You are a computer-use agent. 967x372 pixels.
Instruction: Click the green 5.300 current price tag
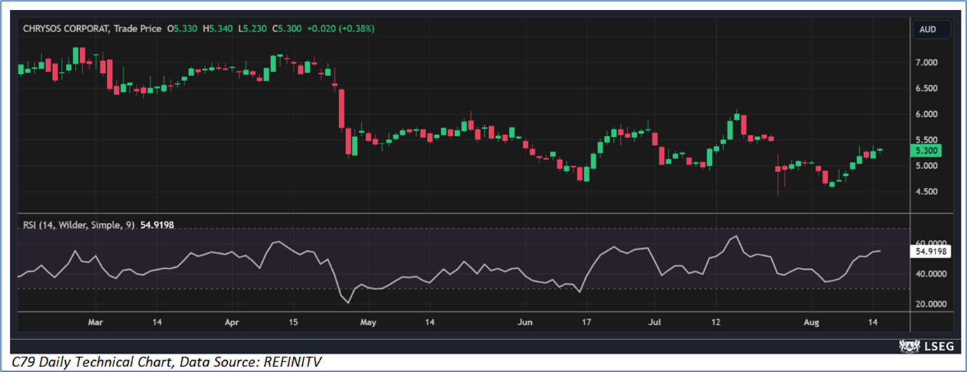(x=926, y=150)
